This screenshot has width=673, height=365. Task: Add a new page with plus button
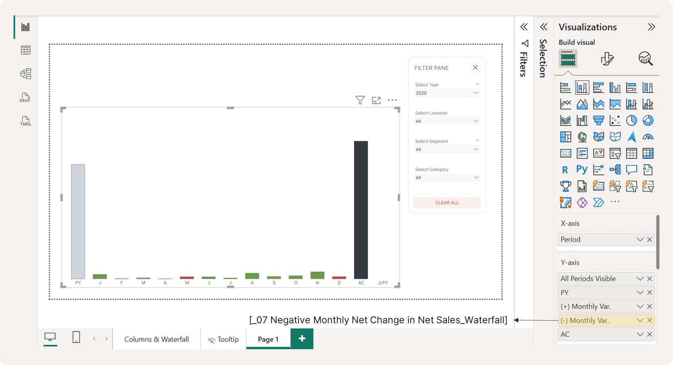pos(302,339)
